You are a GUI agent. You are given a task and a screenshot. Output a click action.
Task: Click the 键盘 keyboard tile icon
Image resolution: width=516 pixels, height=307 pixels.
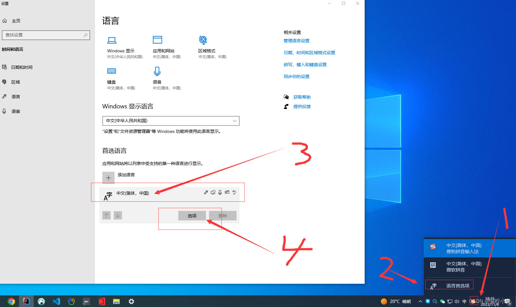(x=112, y=71)
